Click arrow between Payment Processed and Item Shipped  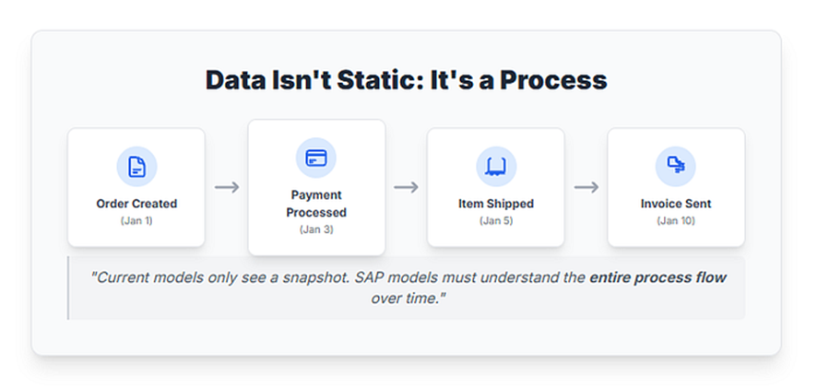pos(407,187)
